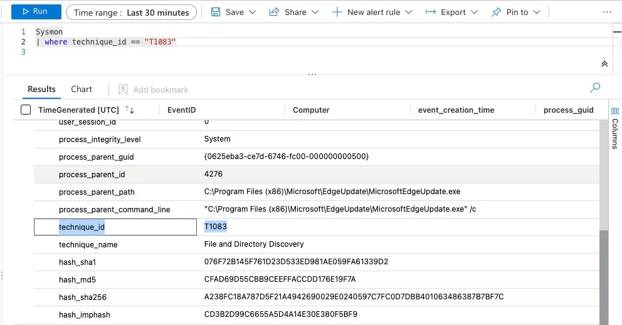Switch to the Results tab

click(x=41, y=89)
